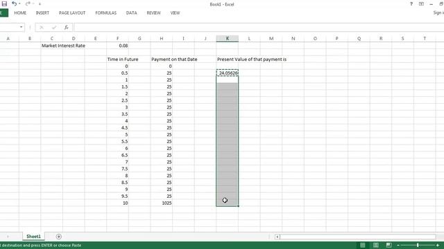The image size is (444, 249).
Task: Click the time value 2.5 cell
Action: pos(117,100)
